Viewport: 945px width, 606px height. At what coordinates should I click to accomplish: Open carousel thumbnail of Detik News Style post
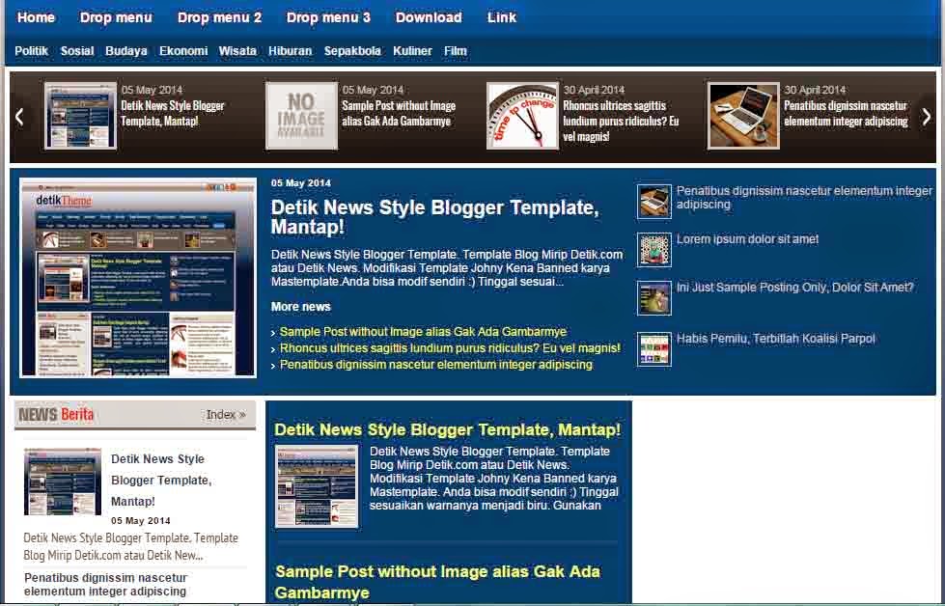click(x=80, y=116)
